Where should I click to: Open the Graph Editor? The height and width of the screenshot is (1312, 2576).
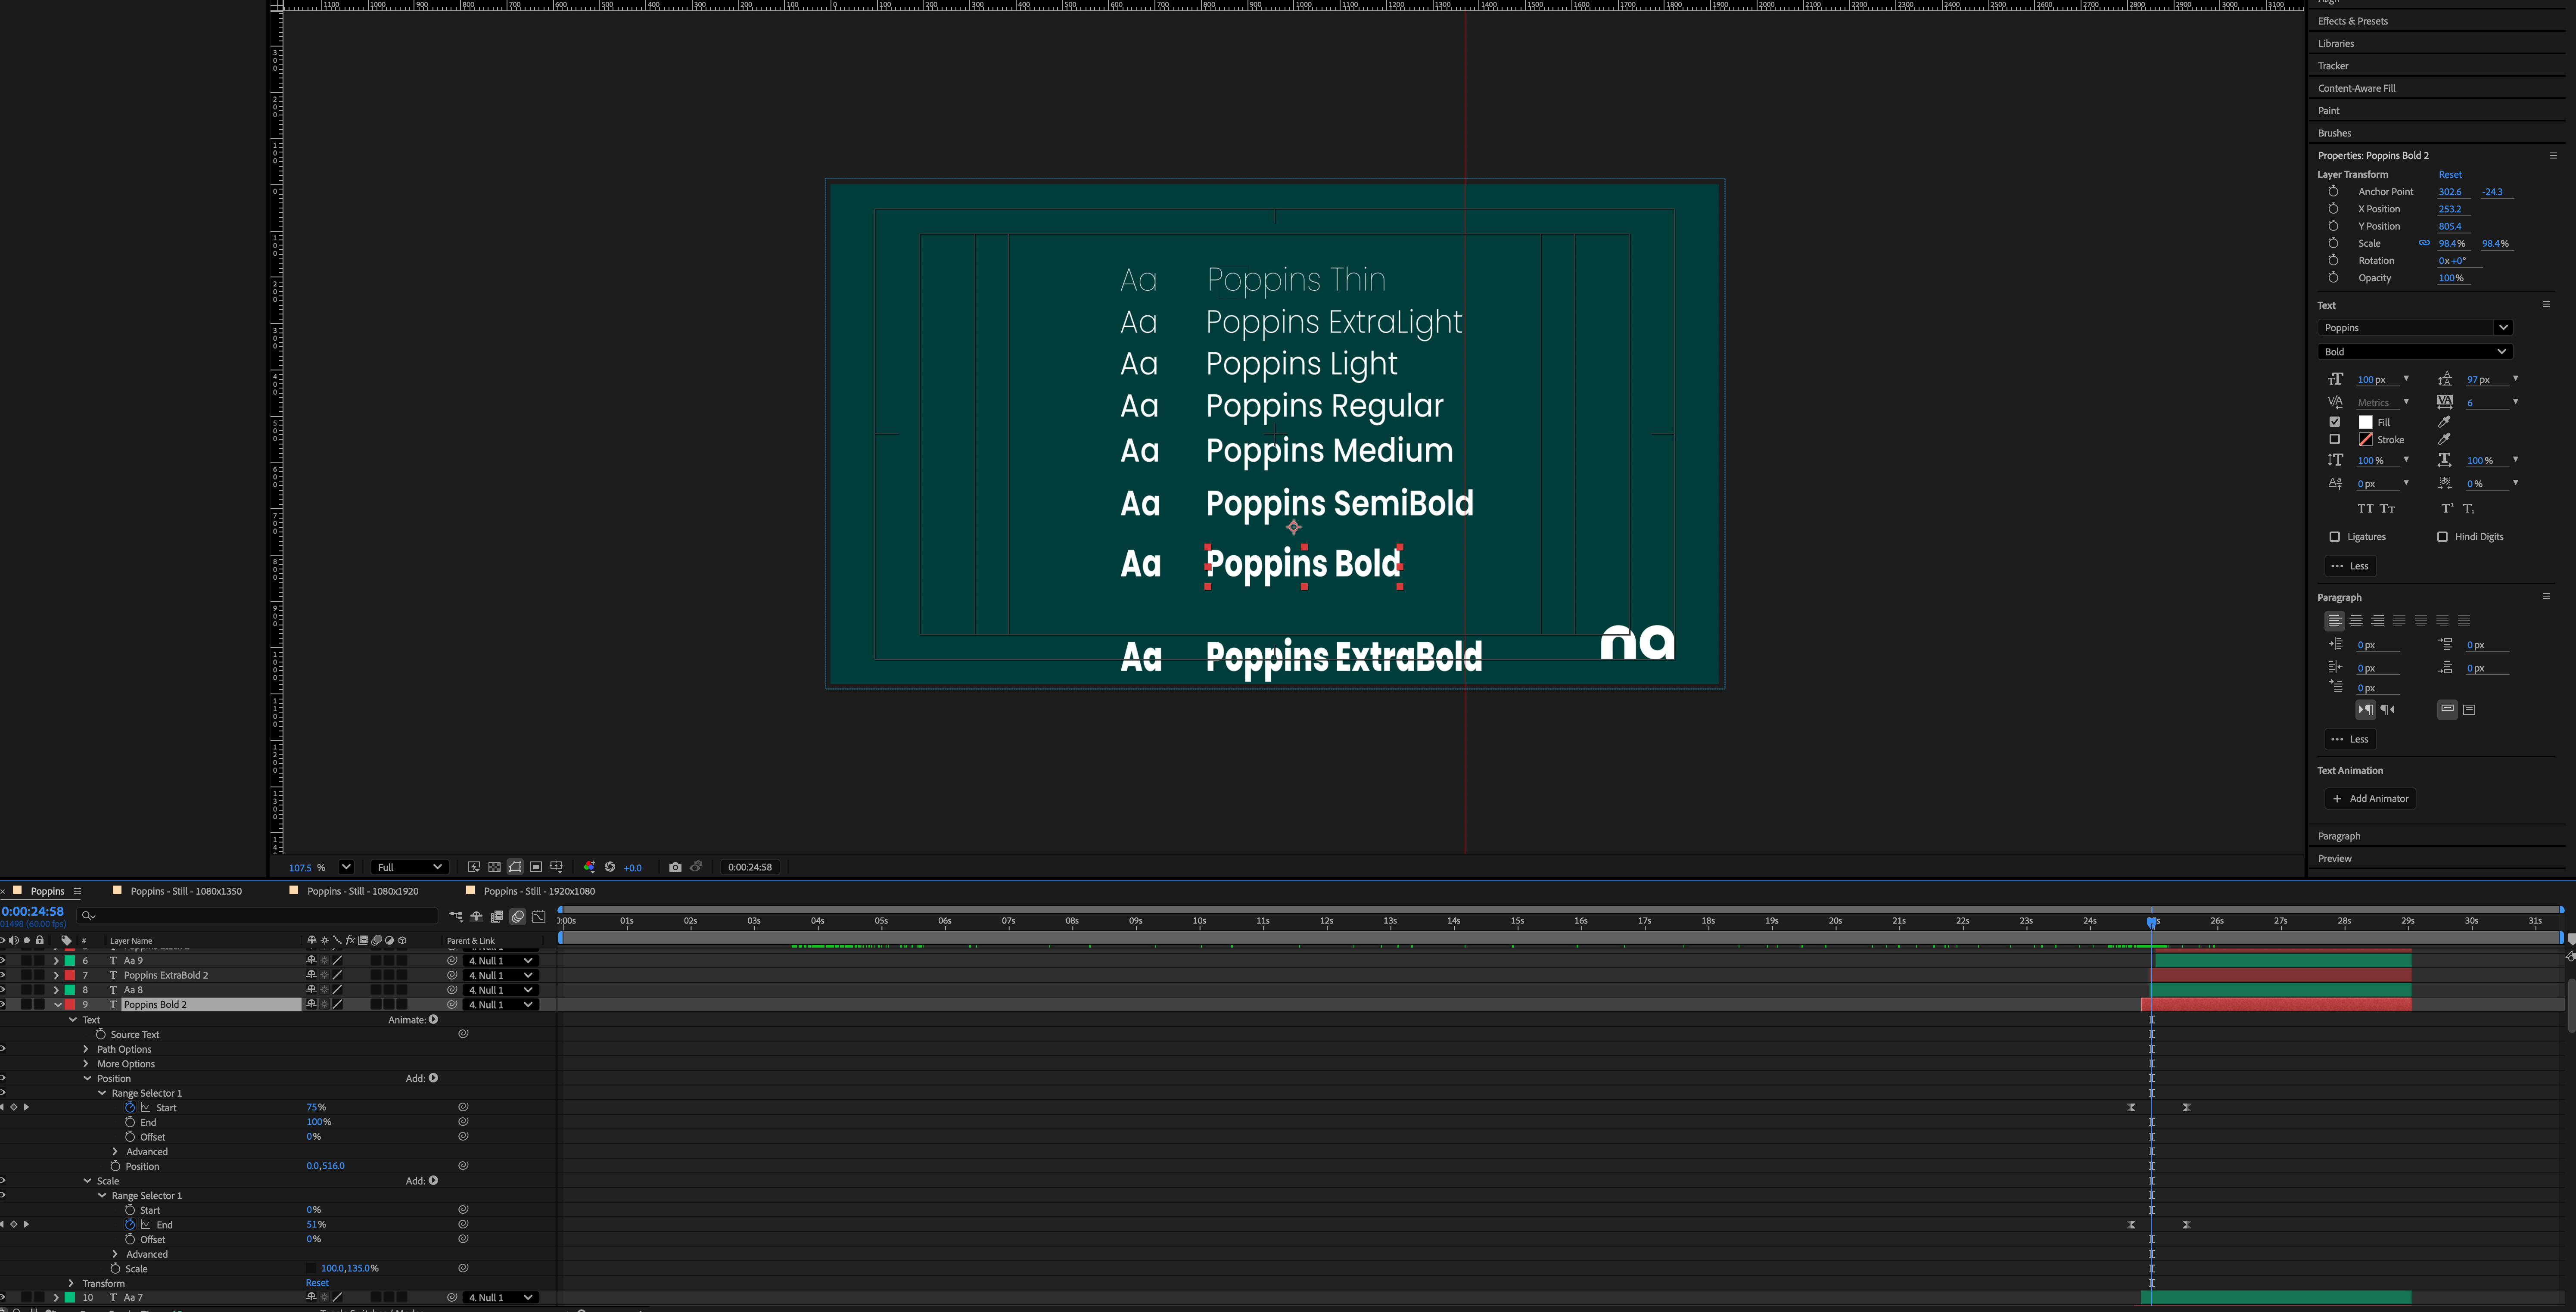coord(539,916)
